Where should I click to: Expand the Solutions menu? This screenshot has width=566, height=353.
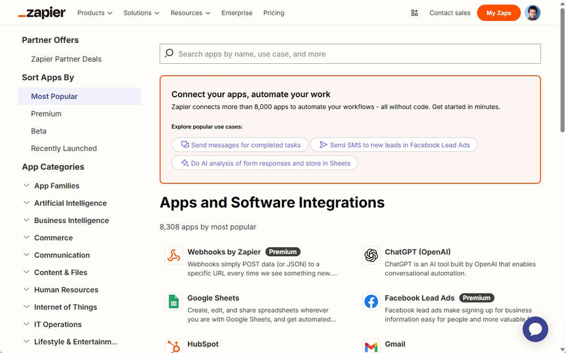pos(141,13)
